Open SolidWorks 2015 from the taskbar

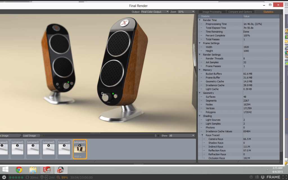47,170
